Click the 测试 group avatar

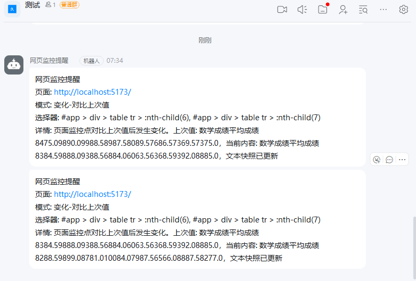pos(12,9)
